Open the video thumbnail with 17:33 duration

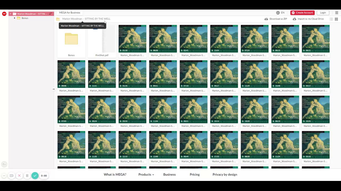click(x=224, y=147)
